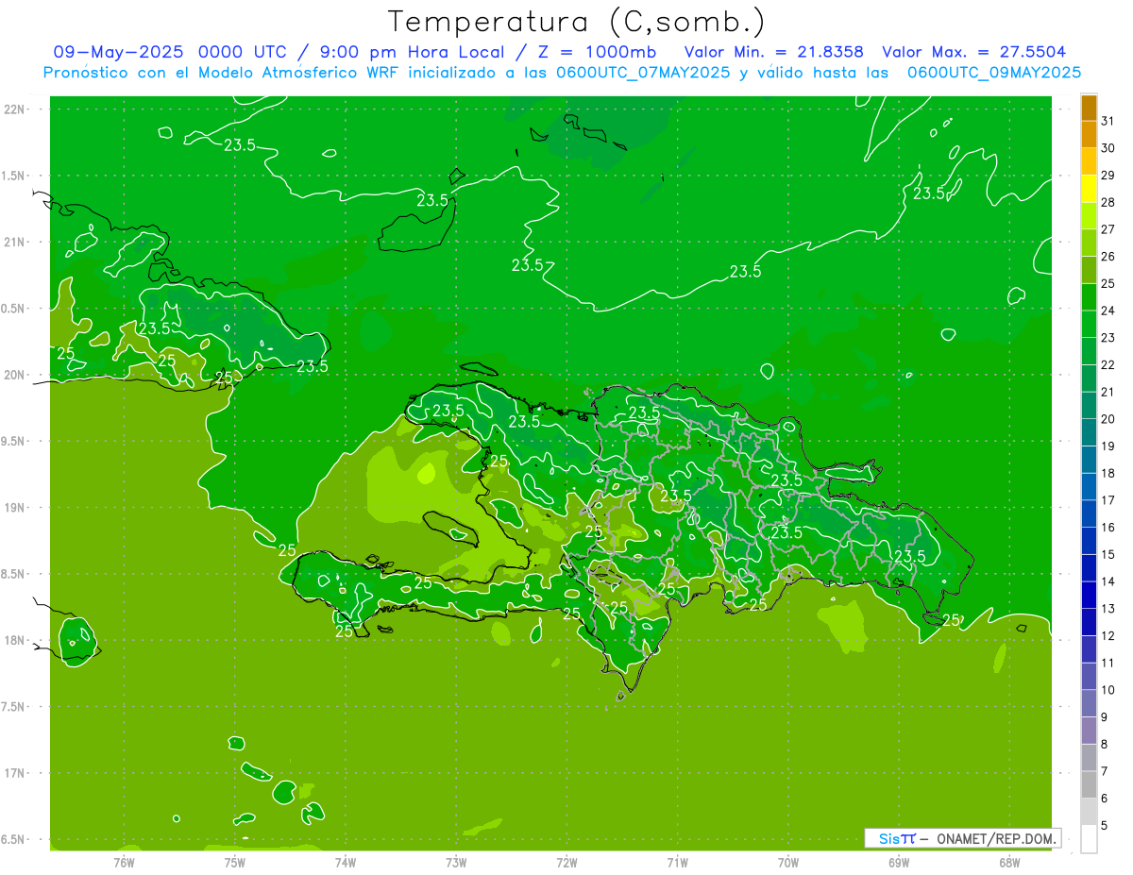Select lime swatch between 27 and 28
Image resolution: width=1133 pixels, height=875 pixels.
tap(1089, 215)
